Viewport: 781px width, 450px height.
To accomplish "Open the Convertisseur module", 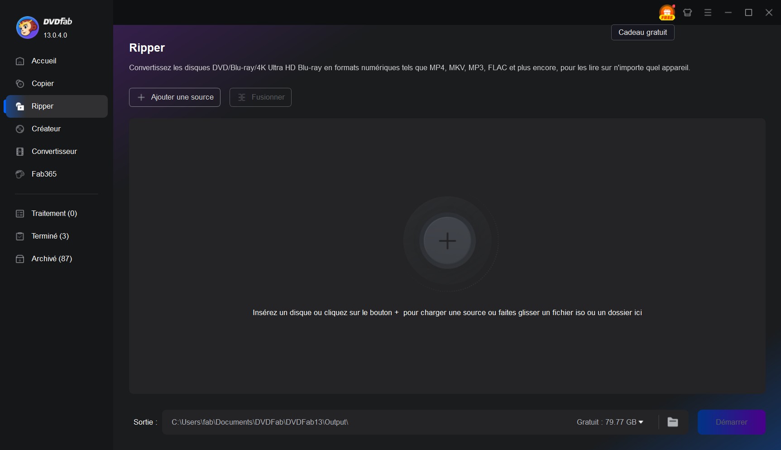I will pos(54,151).
